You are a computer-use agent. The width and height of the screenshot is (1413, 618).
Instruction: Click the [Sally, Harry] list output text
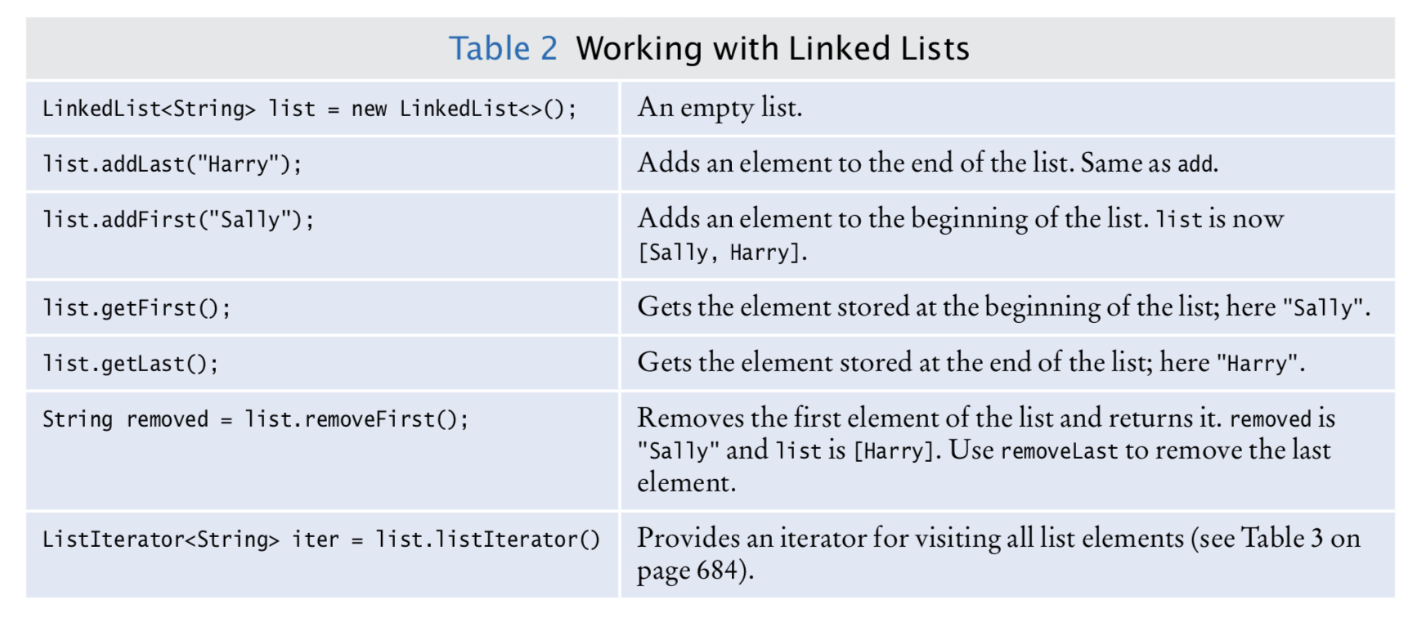tap(721, 253)
